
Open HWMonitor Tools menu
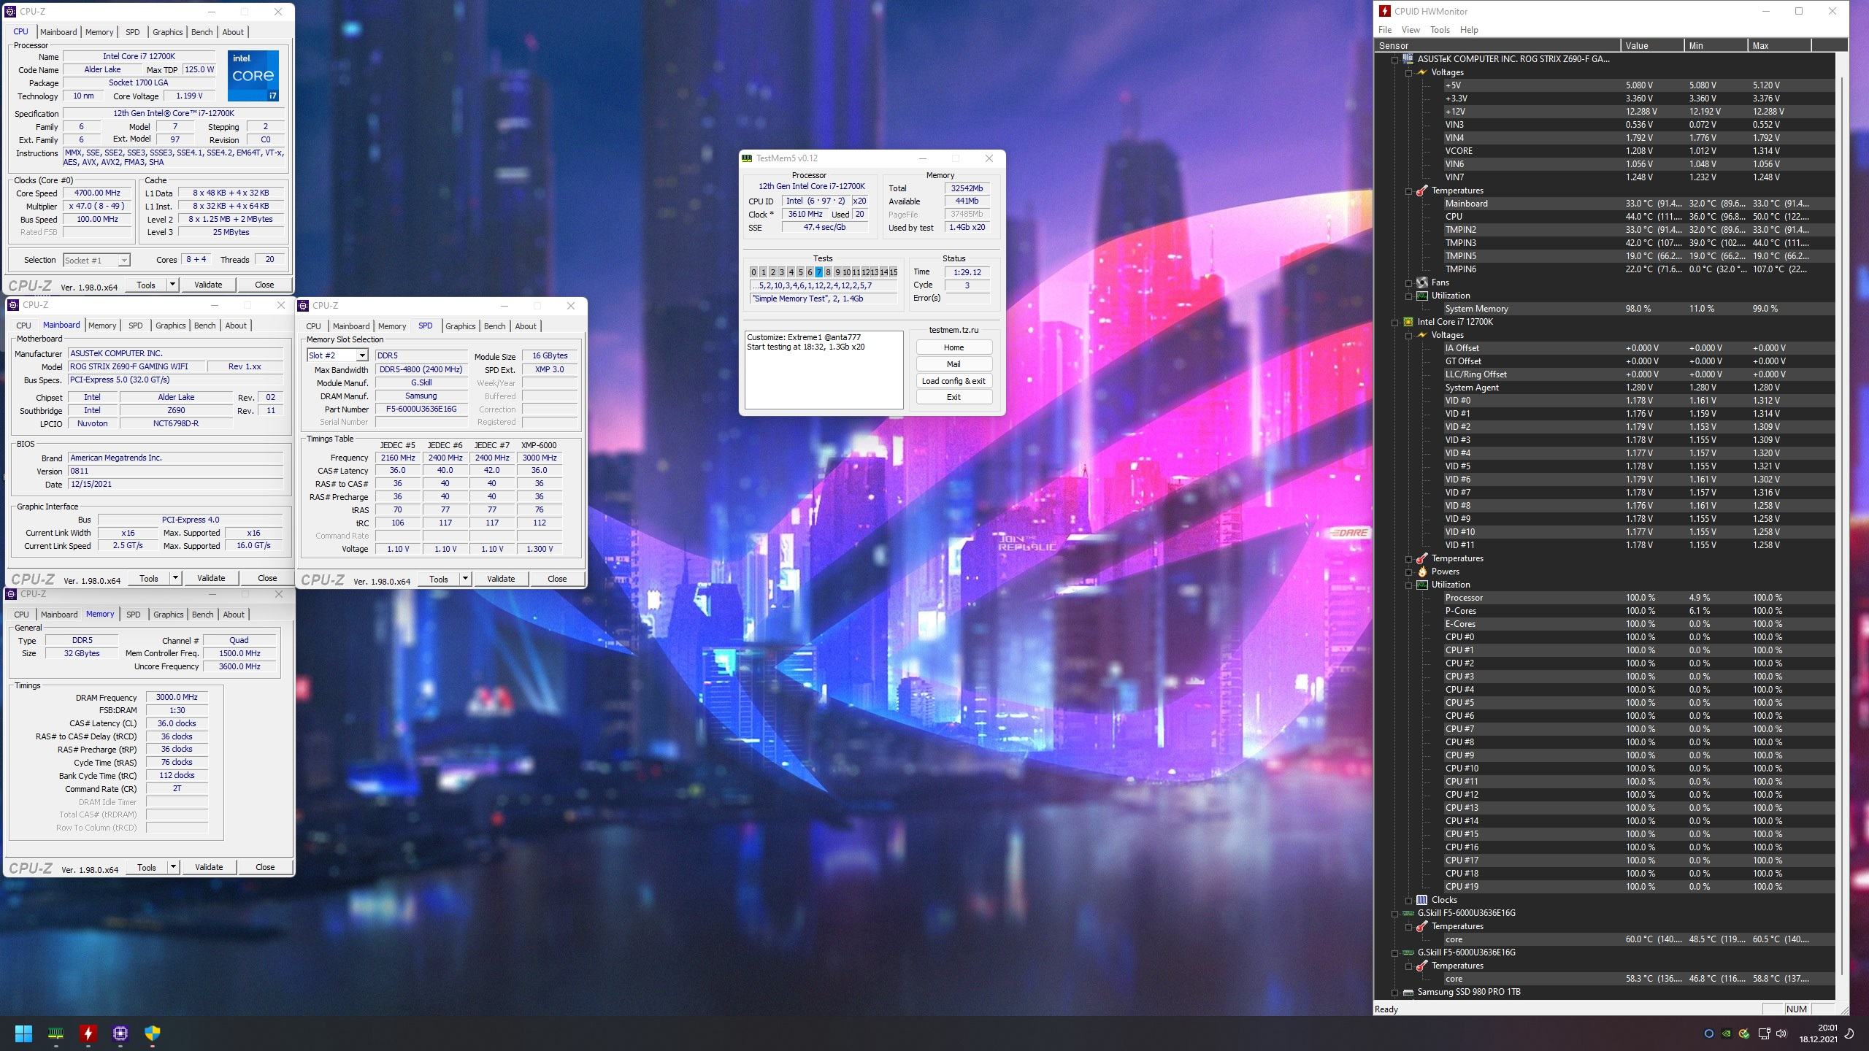(1440, 30)
